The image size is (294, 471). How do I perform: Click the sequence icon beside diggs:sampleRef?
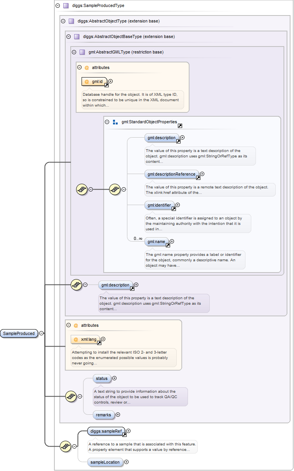click(65, 446)
